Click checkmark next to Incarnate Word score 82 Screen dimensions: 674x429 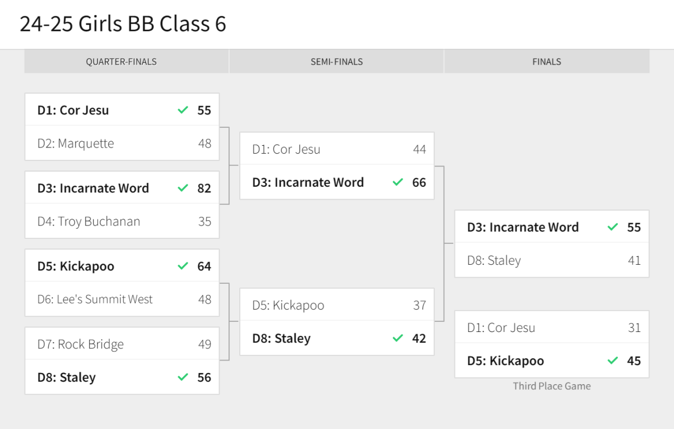pyautogui.click(x=183, y=188)
